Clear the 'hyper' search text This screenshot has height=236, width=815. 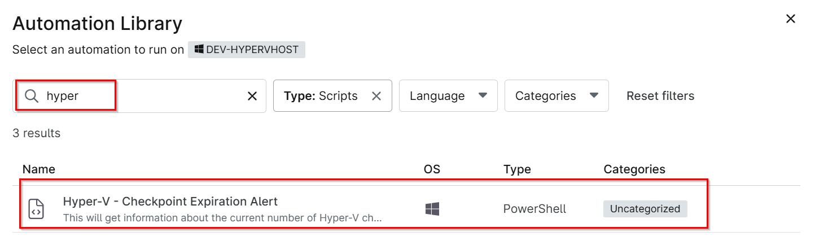(252, 96)
